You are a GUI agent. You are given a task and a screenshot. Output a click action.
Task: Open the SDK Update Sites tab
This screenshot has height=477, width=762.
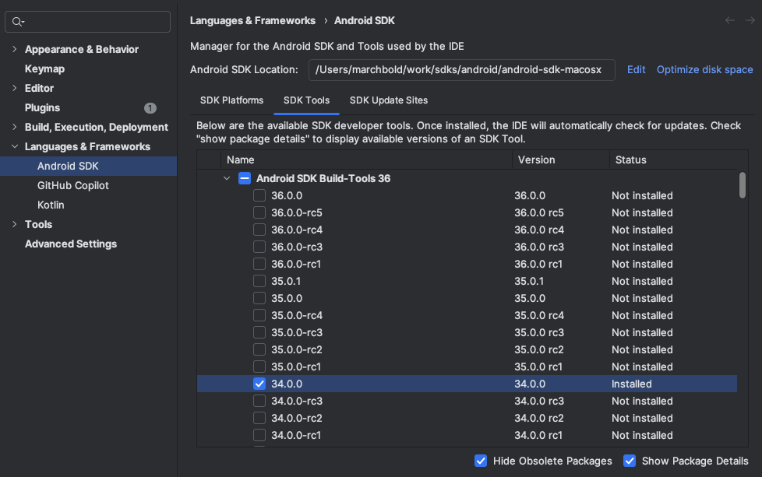coord(389,100)
